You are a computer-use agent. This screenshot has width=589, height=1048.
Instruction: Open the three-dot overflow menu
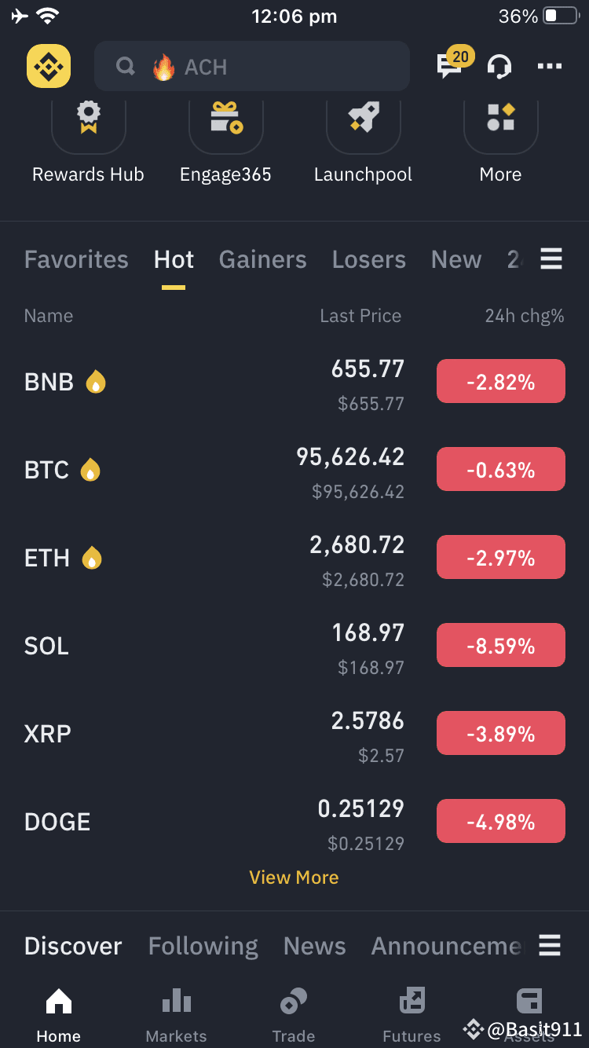550,67
